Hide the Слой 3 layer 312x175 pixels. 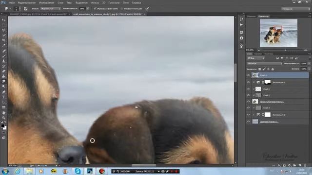(x=248, y=108)
